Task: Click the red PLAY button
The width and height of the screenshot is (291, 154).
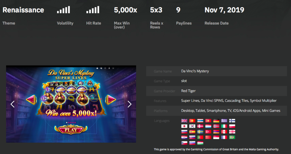Action: pos(71,130)
